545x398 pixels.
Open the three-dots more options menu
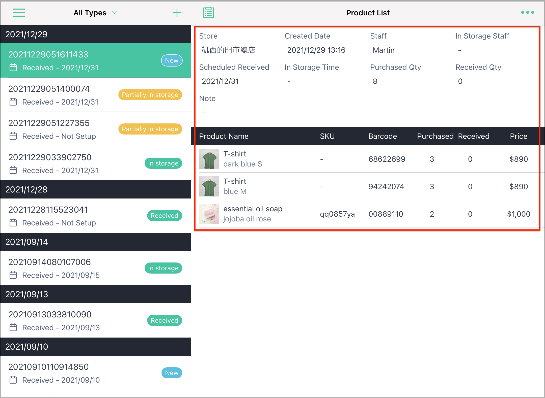(528, 12)
